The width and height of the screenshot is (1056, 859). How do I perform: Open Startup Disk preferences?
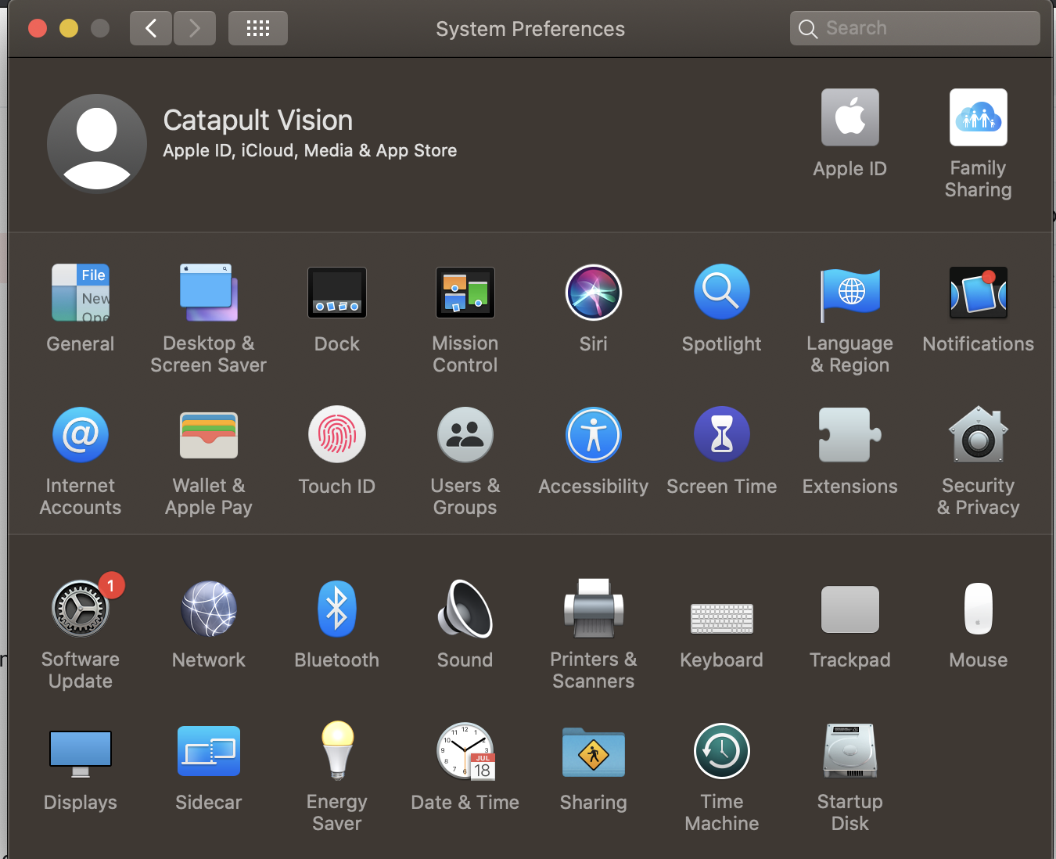coord(849,752)
